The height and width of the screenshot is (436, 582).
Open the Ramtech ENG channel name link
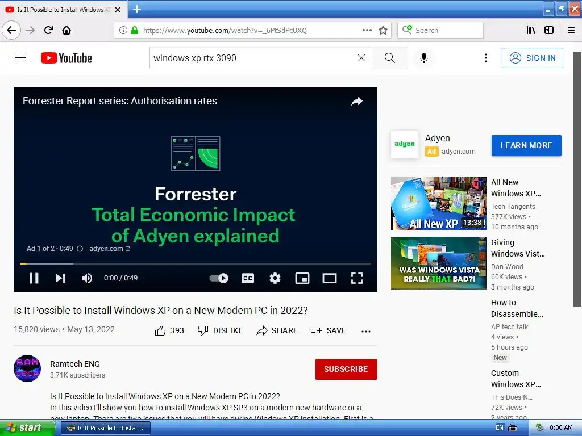coord(75,364)
